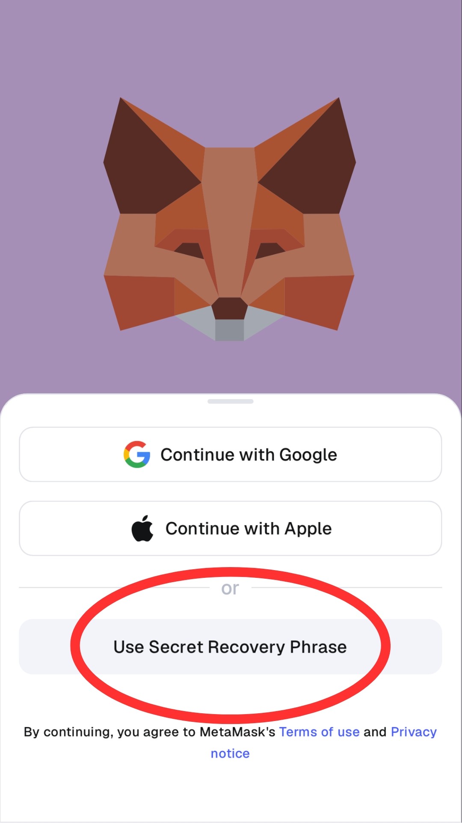Click the Apple logo icon

[x=142, y=528]
